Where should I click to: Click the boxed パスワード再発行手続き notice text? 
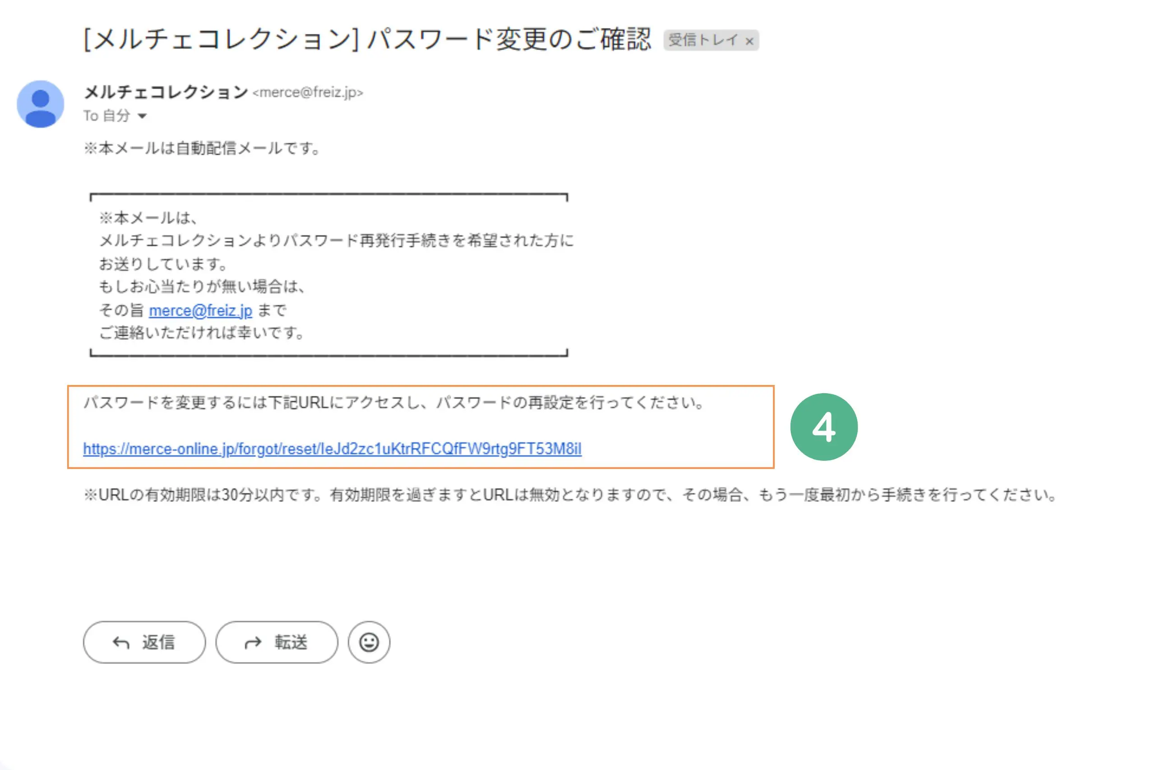pyautogui.click(x=336, y=241)
